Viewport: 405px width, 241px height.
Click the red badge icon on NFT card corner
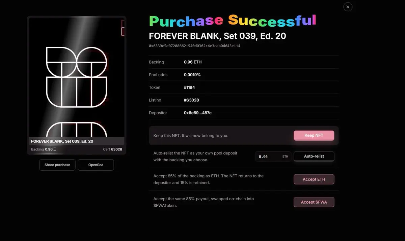(123, 28)
